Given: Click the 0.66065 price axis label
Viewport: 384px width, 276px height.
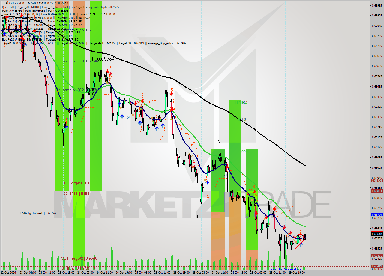Looking at the screenshot, I should click(x=377, y=157).
